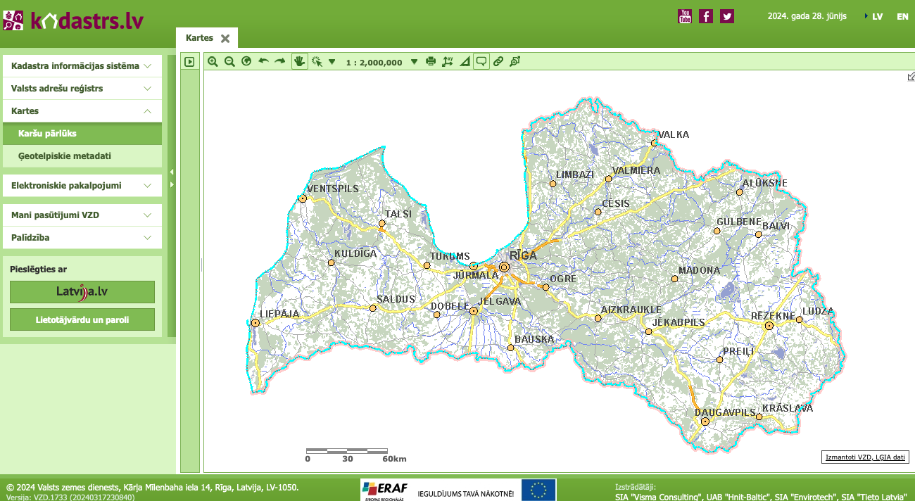Click the zoom in magnifier tool
The image size is (915, 501).
213,62
